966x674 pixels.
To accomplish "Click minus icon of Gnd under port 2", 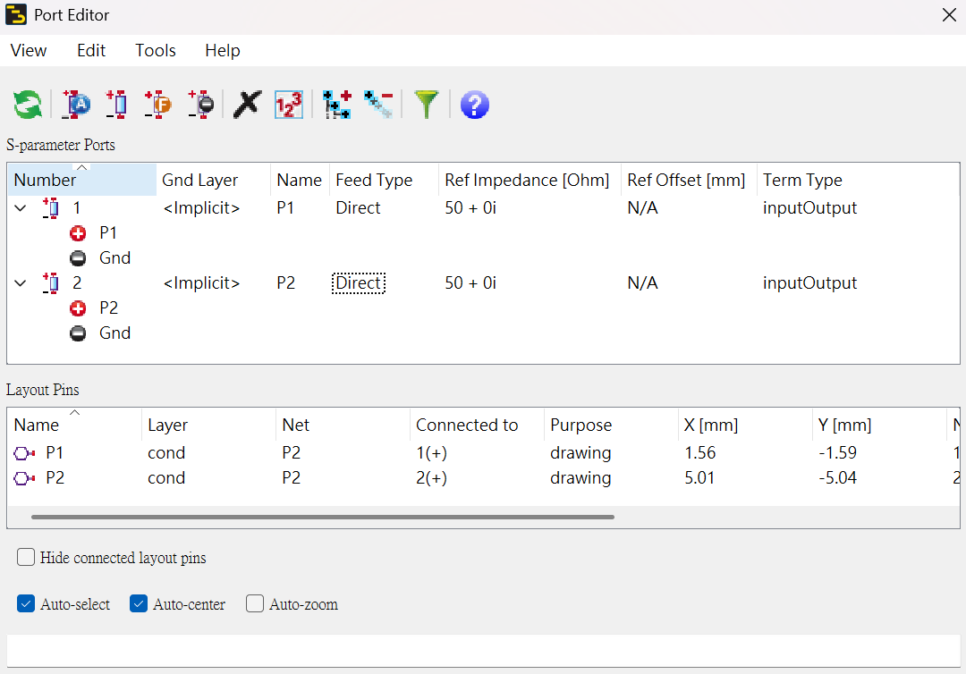I will pos(78,333).
